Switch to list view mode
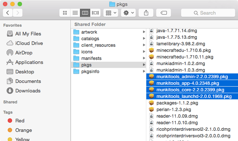 click(x=75, y=13)
